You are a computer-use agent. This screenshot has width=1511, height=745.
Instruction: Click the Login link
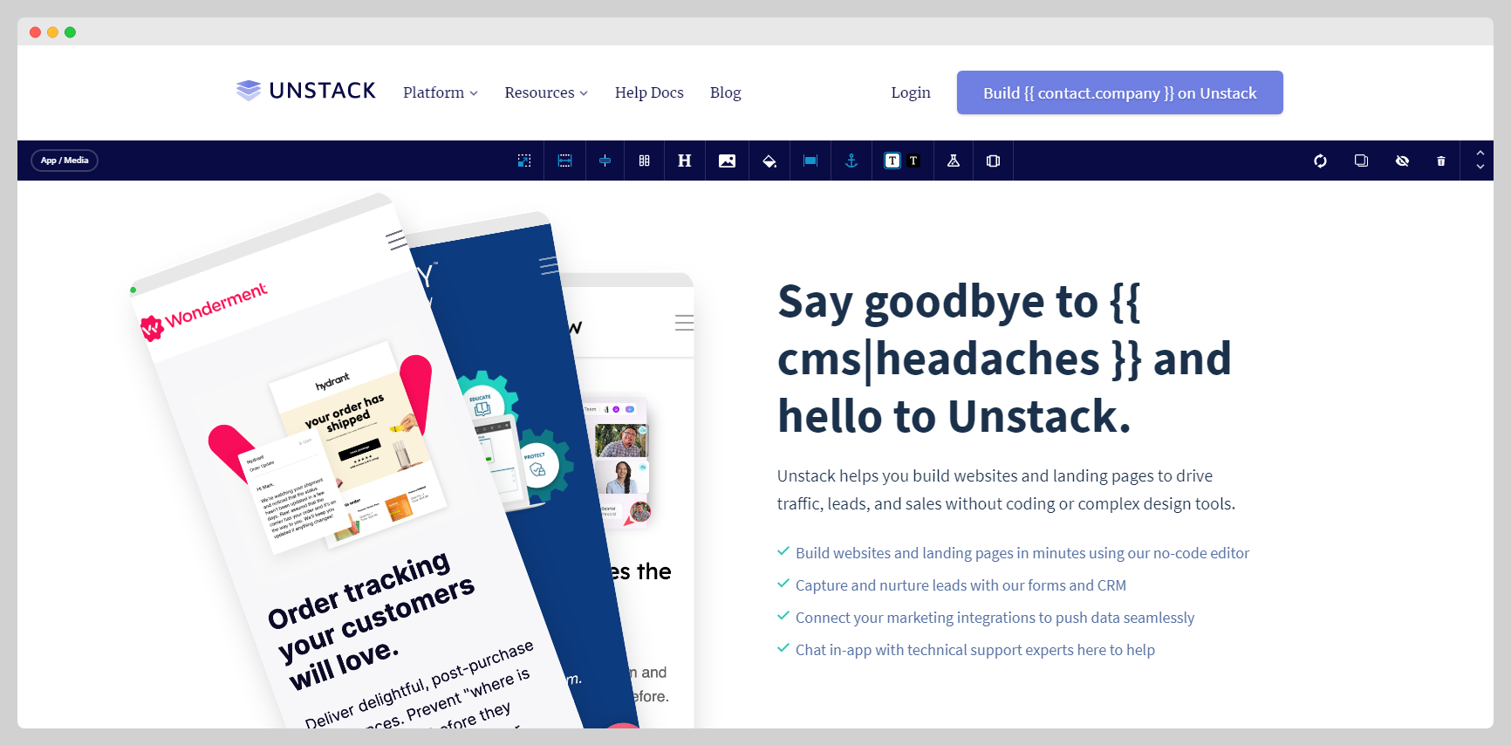(911, 92)
